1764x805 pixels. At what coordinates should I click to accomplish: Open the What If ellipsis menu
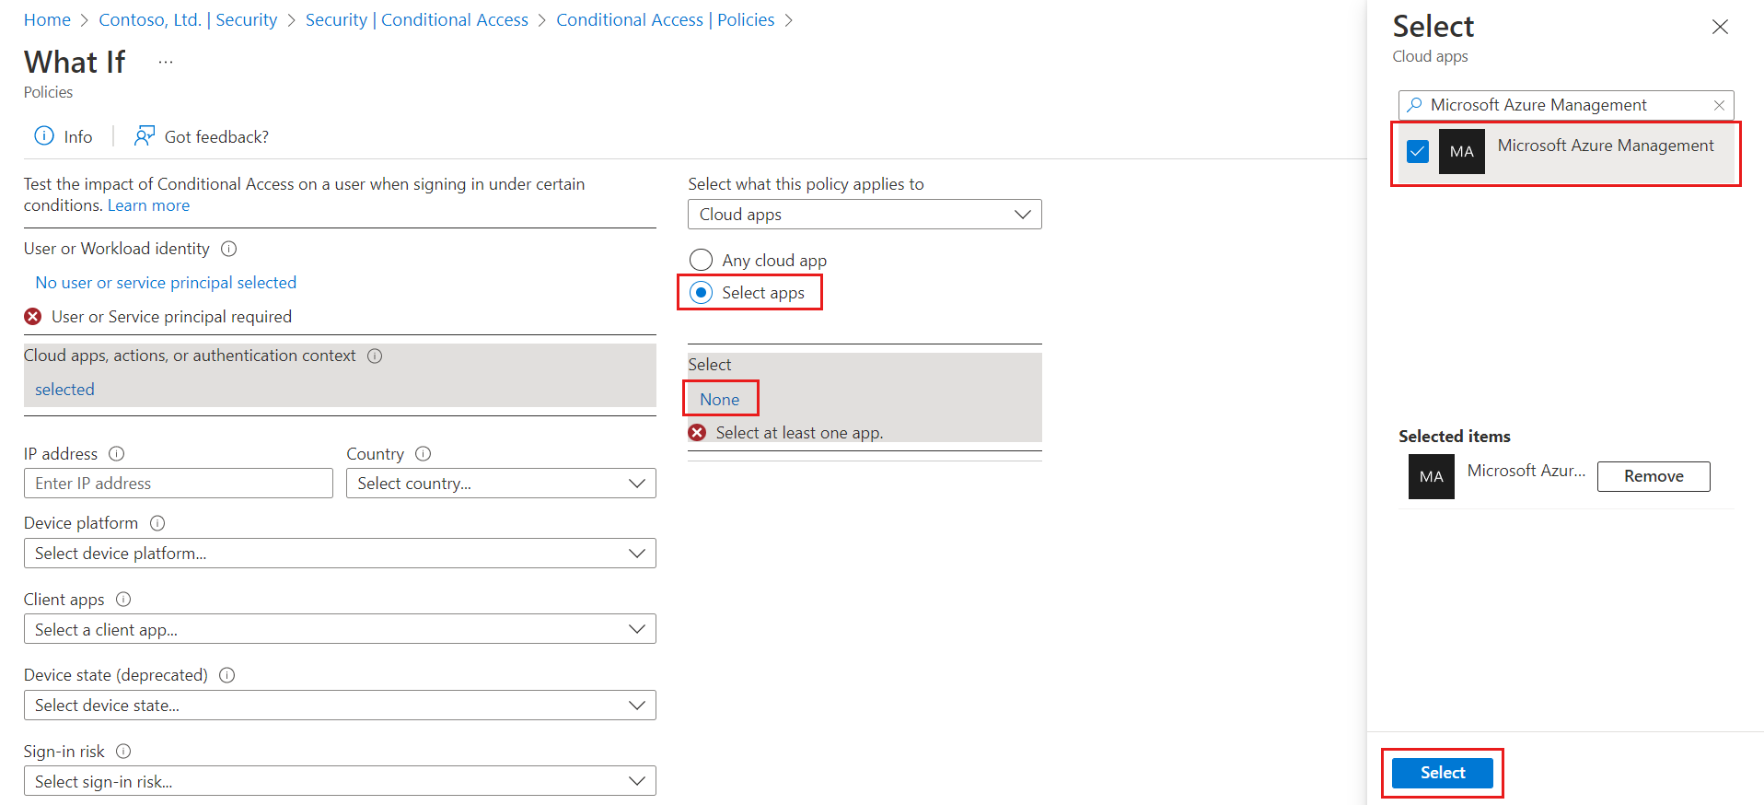(x=166, y=62)
